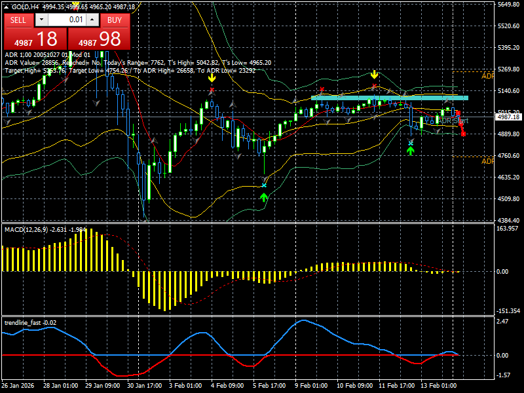Click the lowest red square on projection line
Screen dimensions: 524x393
point(464,134)
